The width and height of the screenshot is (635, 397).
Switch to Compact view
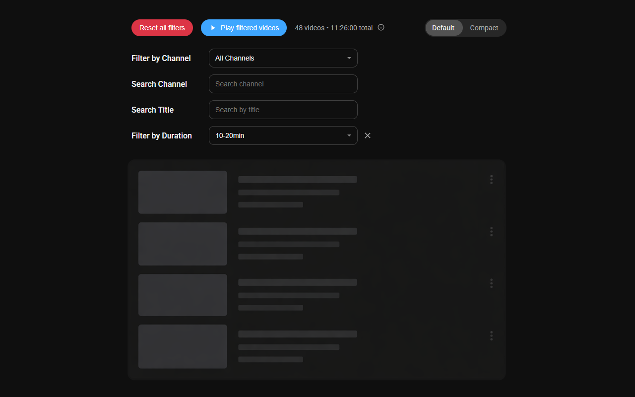click(483, 28)
